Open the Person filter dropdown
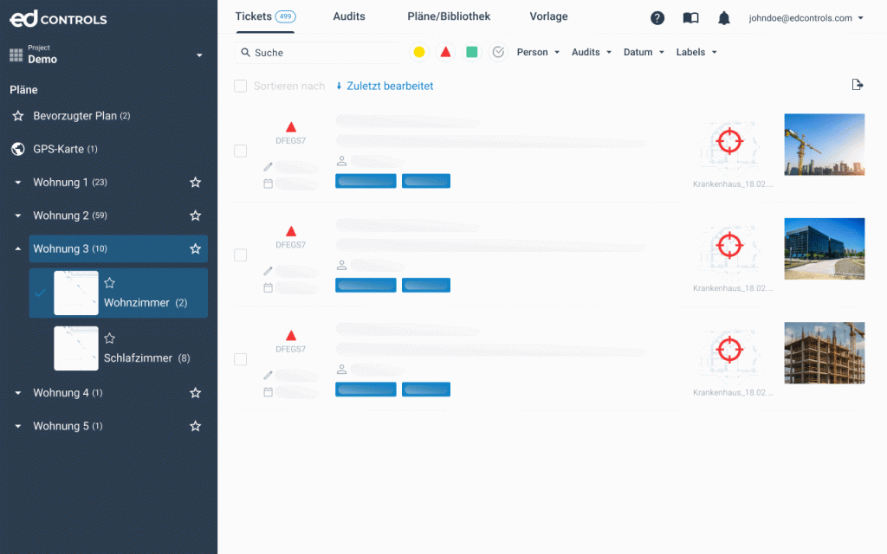 [x=538, y=53]
